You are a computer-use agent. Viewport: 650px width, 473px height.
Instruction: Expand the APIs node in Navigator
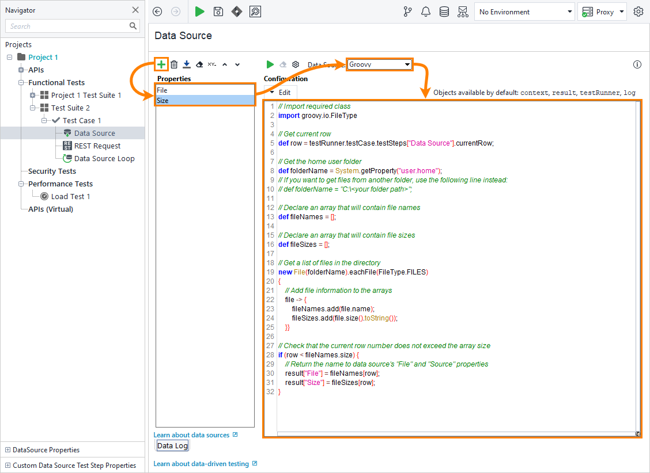coord(21,70)
